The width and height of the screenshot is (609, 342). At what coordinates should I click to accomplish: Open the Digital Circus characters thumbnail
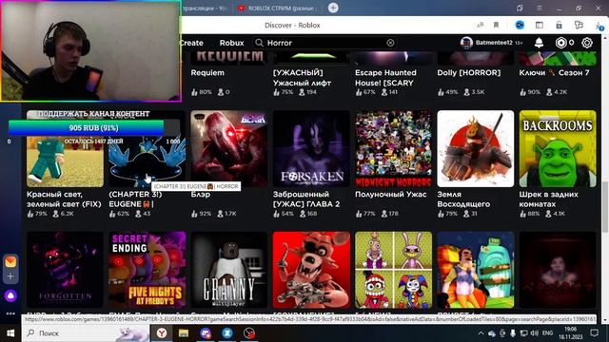pyautogui.click(x=393, y=270)
